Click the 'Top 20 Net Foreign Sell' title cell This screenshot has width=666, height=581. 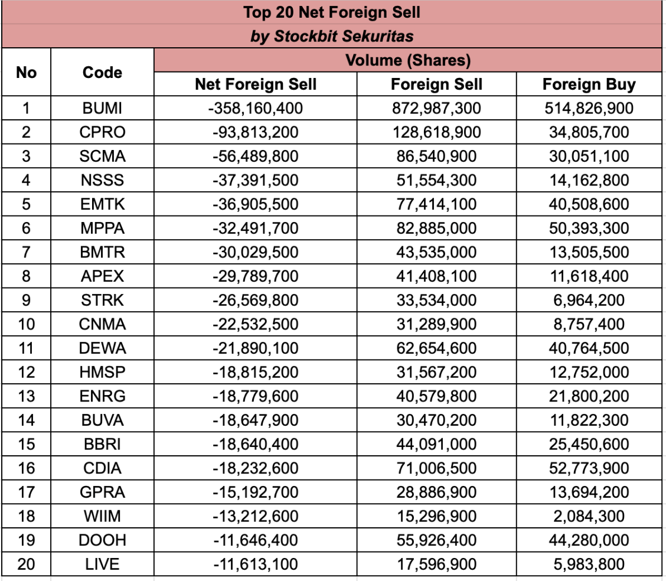(332, 12)
